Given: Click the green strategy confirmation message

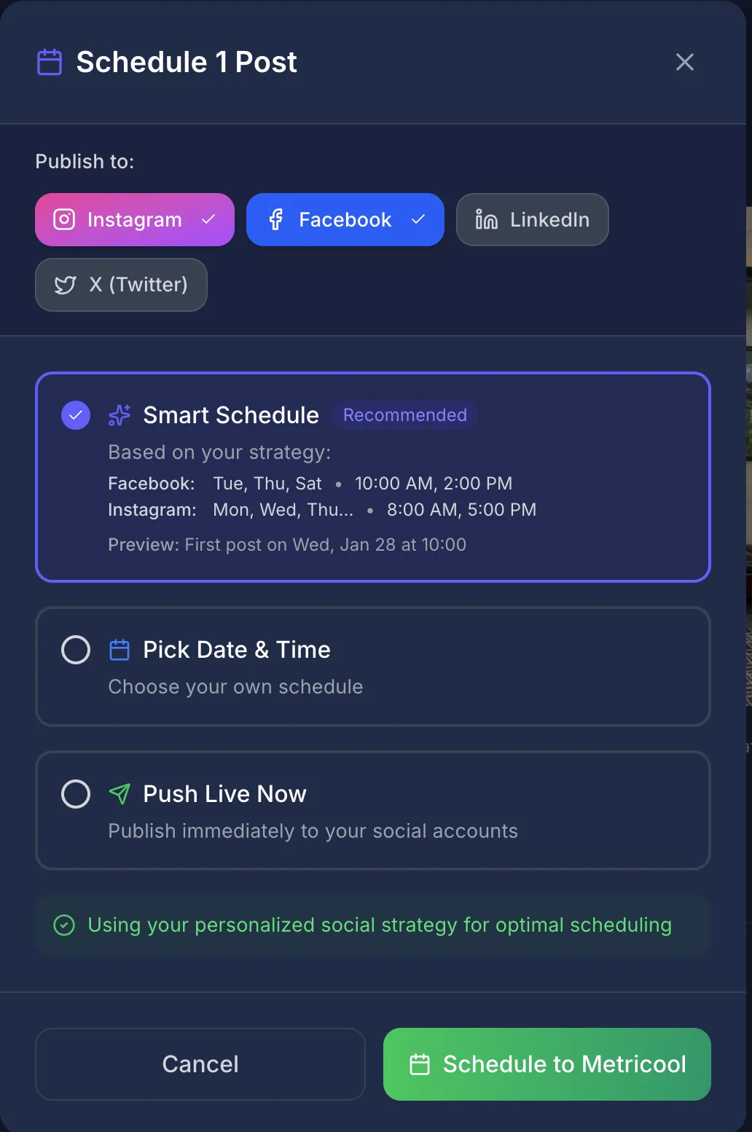Looking at the screenshot, I should [373, 924].
